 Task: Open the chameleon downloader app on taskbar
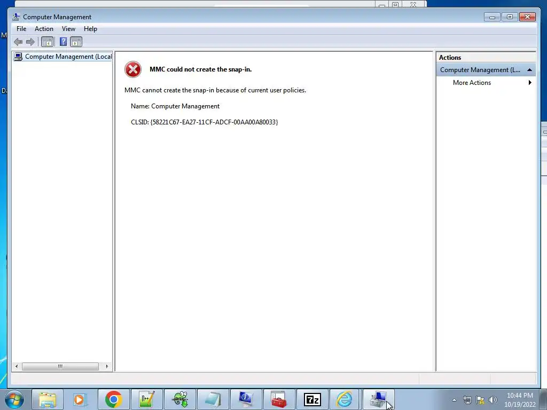click(180, 399)
